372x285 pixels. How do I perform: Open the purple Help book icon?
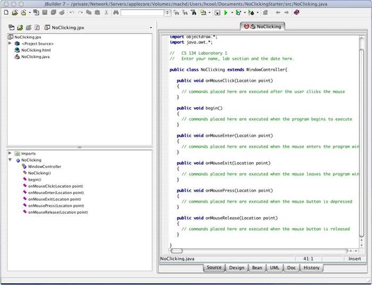[x=296, y=12]
